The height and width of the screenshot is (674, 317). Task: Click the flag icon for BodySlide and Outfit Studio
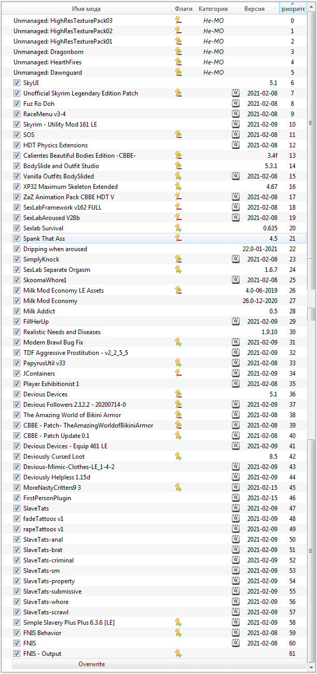click(x=178, y=166)
